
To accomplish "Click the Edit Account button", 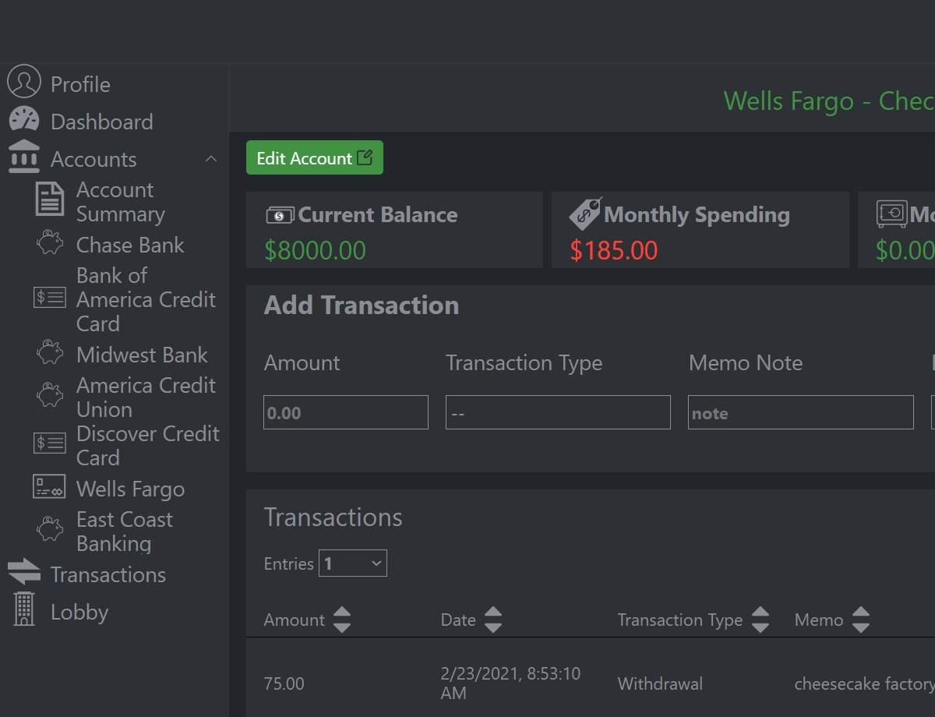I will click(x=315, y=157).
